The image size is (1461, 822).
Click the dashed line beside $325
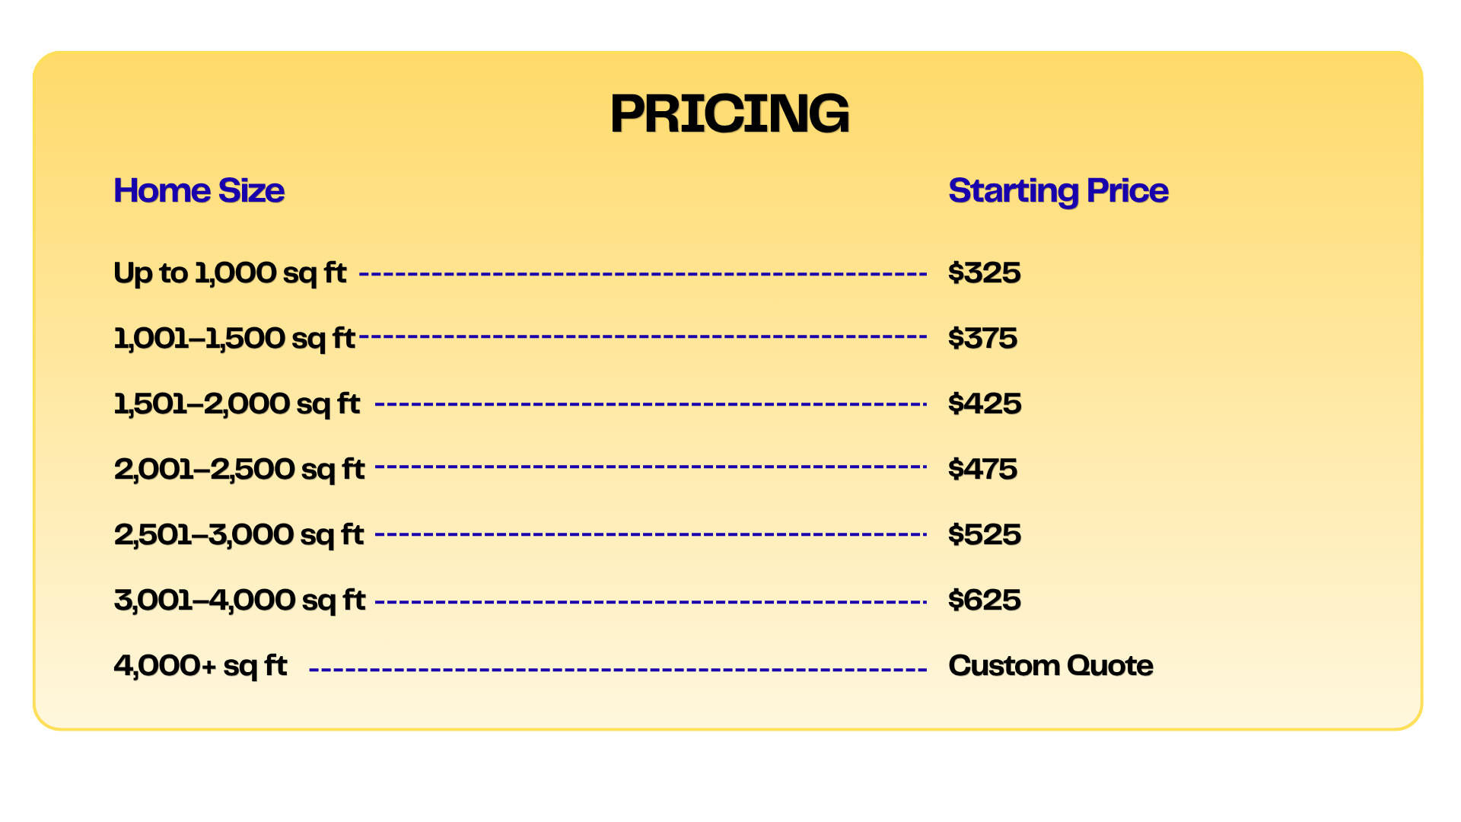[643, 274]
